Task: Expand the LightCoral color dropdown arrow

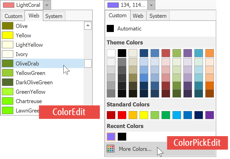Action: (47, 5)
